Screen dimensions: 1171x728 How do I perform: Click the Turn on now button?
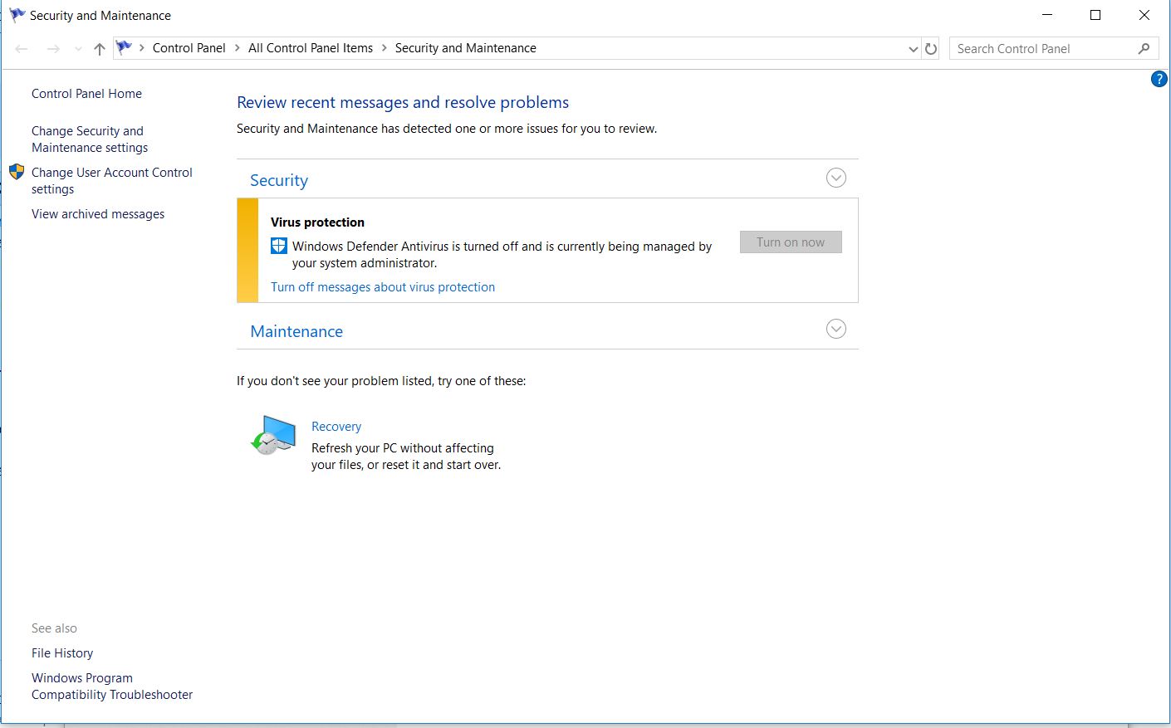pos(791,242)
